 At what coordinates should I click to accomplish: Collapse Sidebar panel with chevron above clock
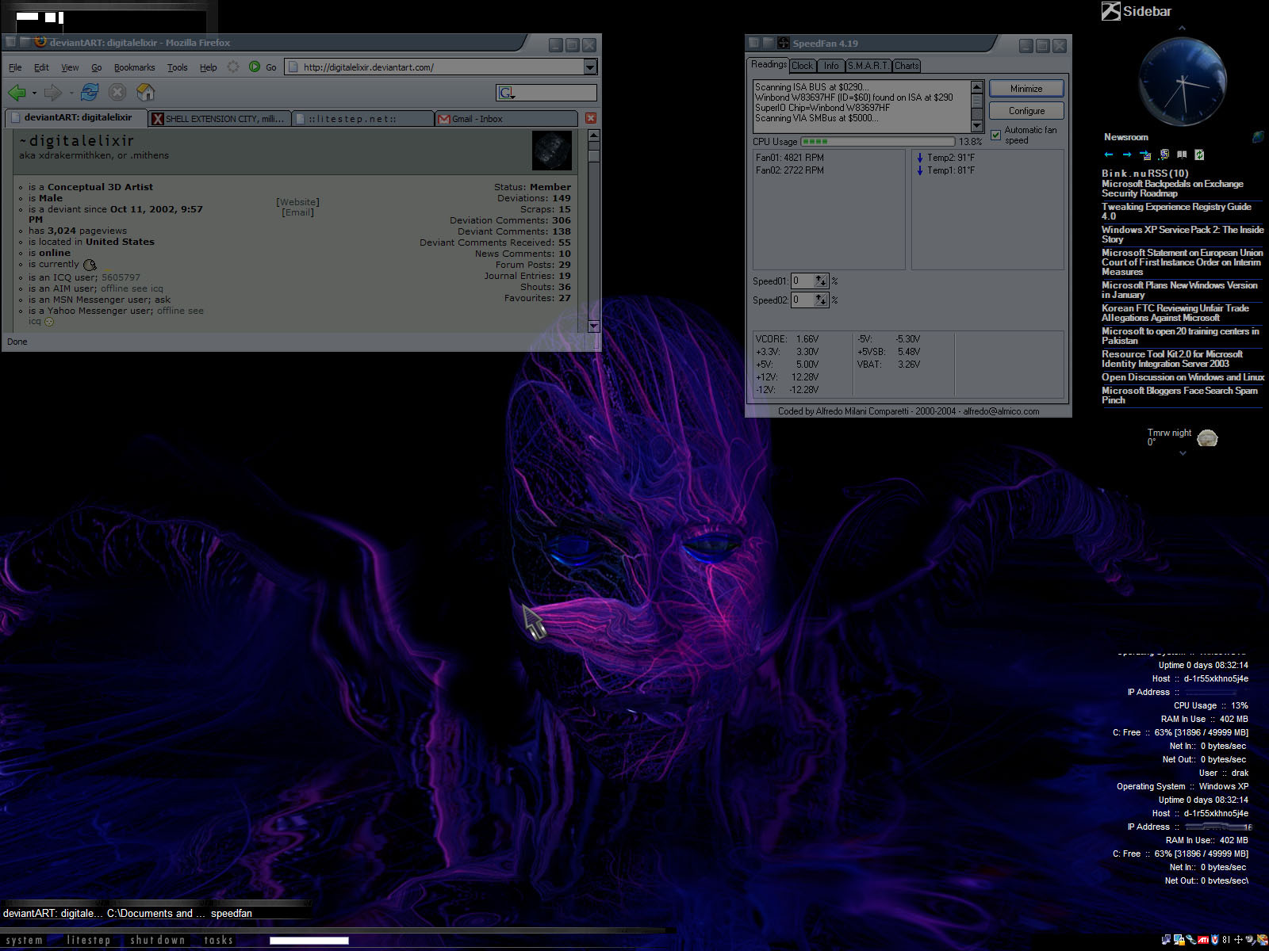click(1182, 29)
